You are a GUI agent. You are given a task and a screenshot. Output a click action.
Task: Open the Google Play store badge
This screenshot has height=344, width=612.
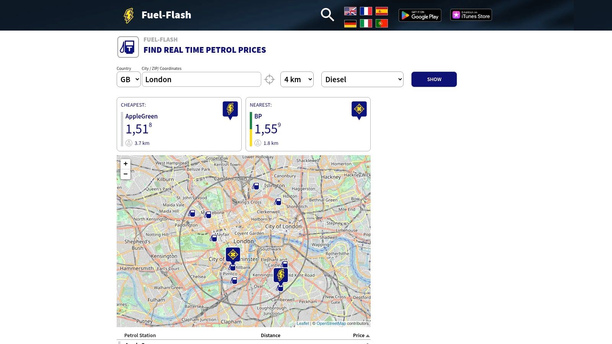(420, 15)
